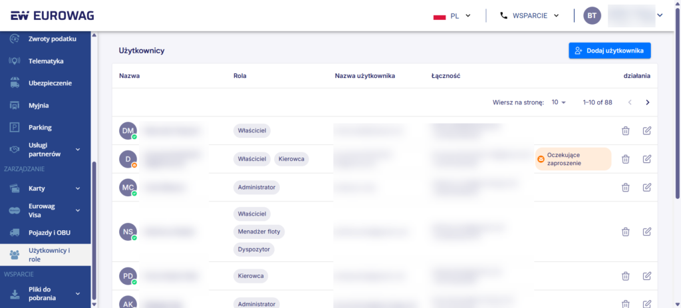Select Ubezpieczenie in the sidebar

[x=50, y=83]
